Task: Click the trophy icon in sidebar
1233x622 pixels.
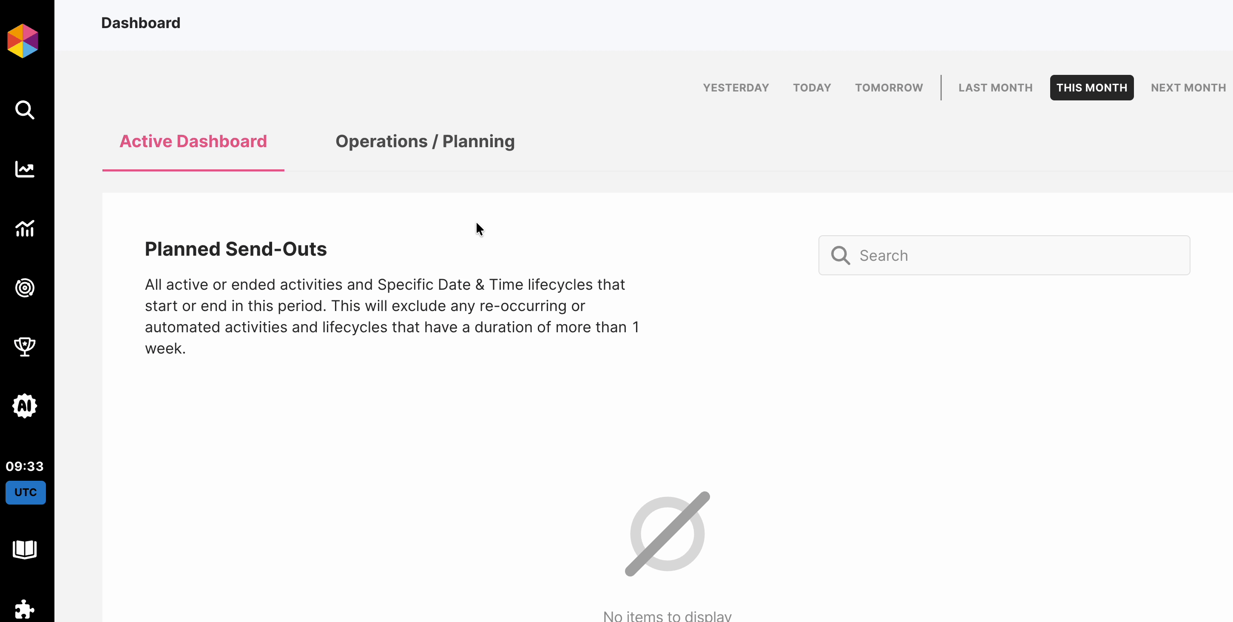Action: point(24,347)
